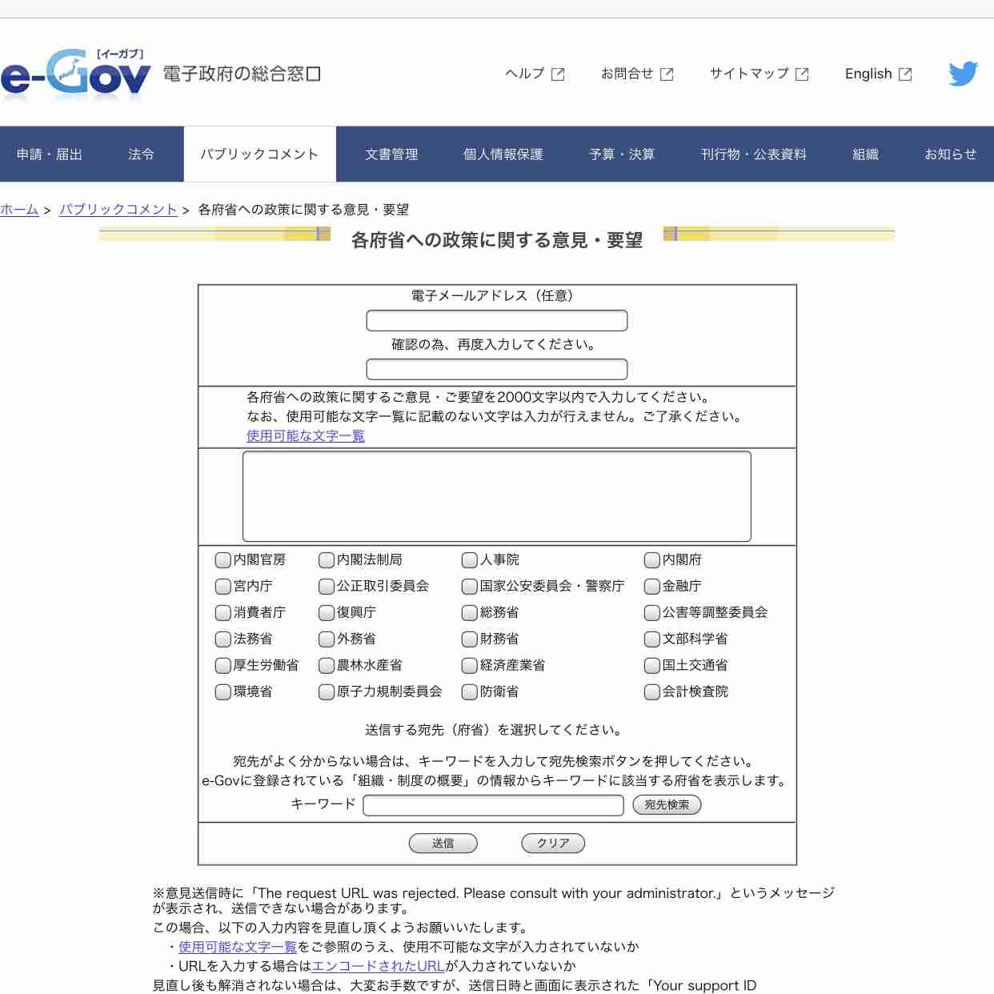The height and width of the screenshot is (994, 994).
Task: Check the 国家公安委員会・警察庁 checkbox
Action: coord(470,587)
